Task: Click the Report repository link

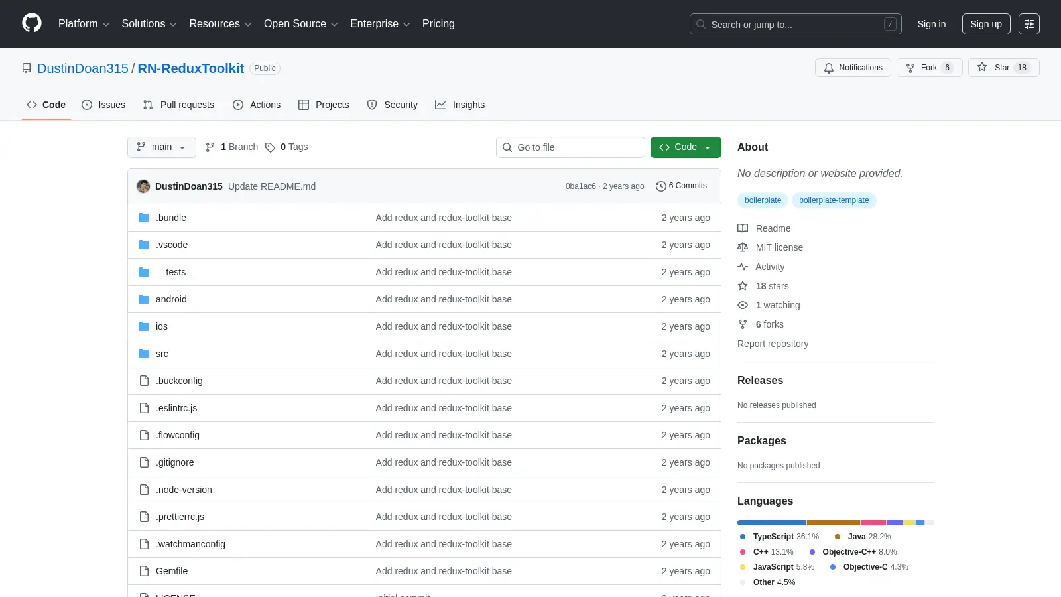Action: [x=773, y=344]
